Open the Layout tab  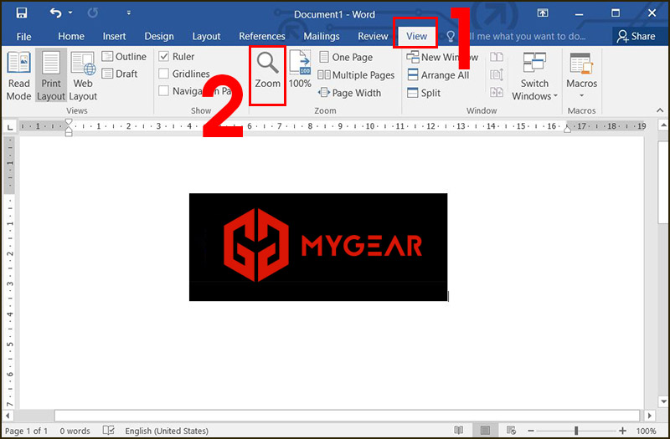coord(206,36)
